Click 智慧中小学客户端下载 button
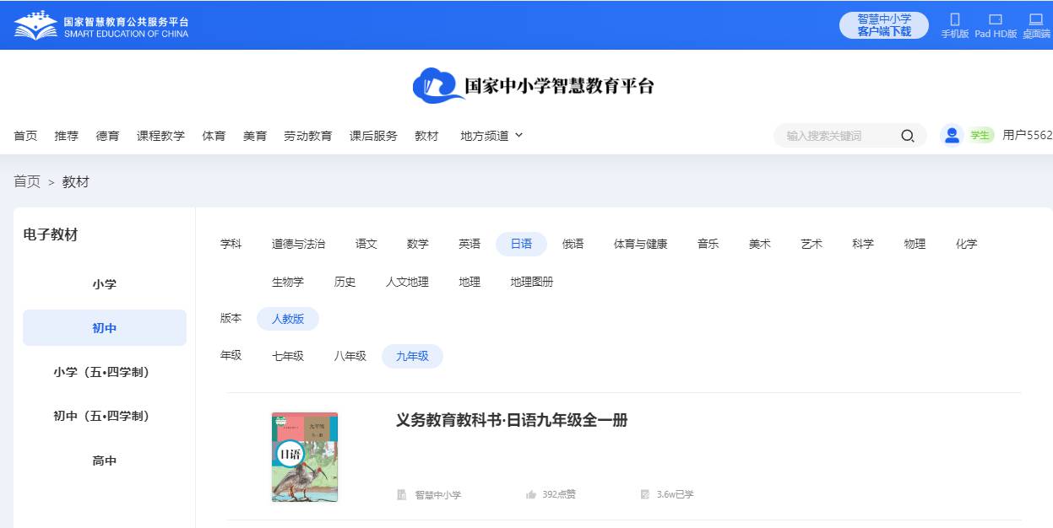The image size is (1053, 528). pyautogui.click(x=884, y=25)
